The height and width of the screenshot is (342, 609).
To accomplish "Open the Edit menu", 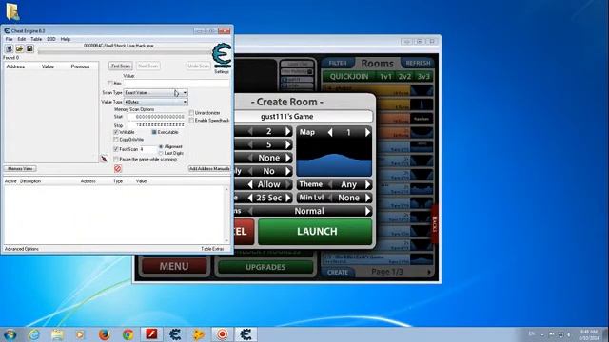I will (21, 39).
